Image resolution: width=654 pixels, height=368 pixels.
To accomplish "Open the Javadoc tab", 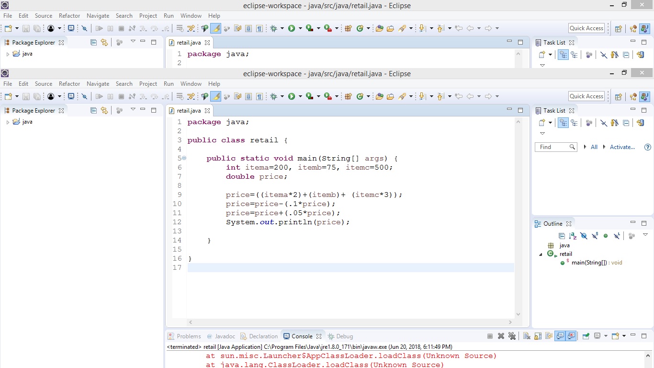I will (x=221, y=336).
